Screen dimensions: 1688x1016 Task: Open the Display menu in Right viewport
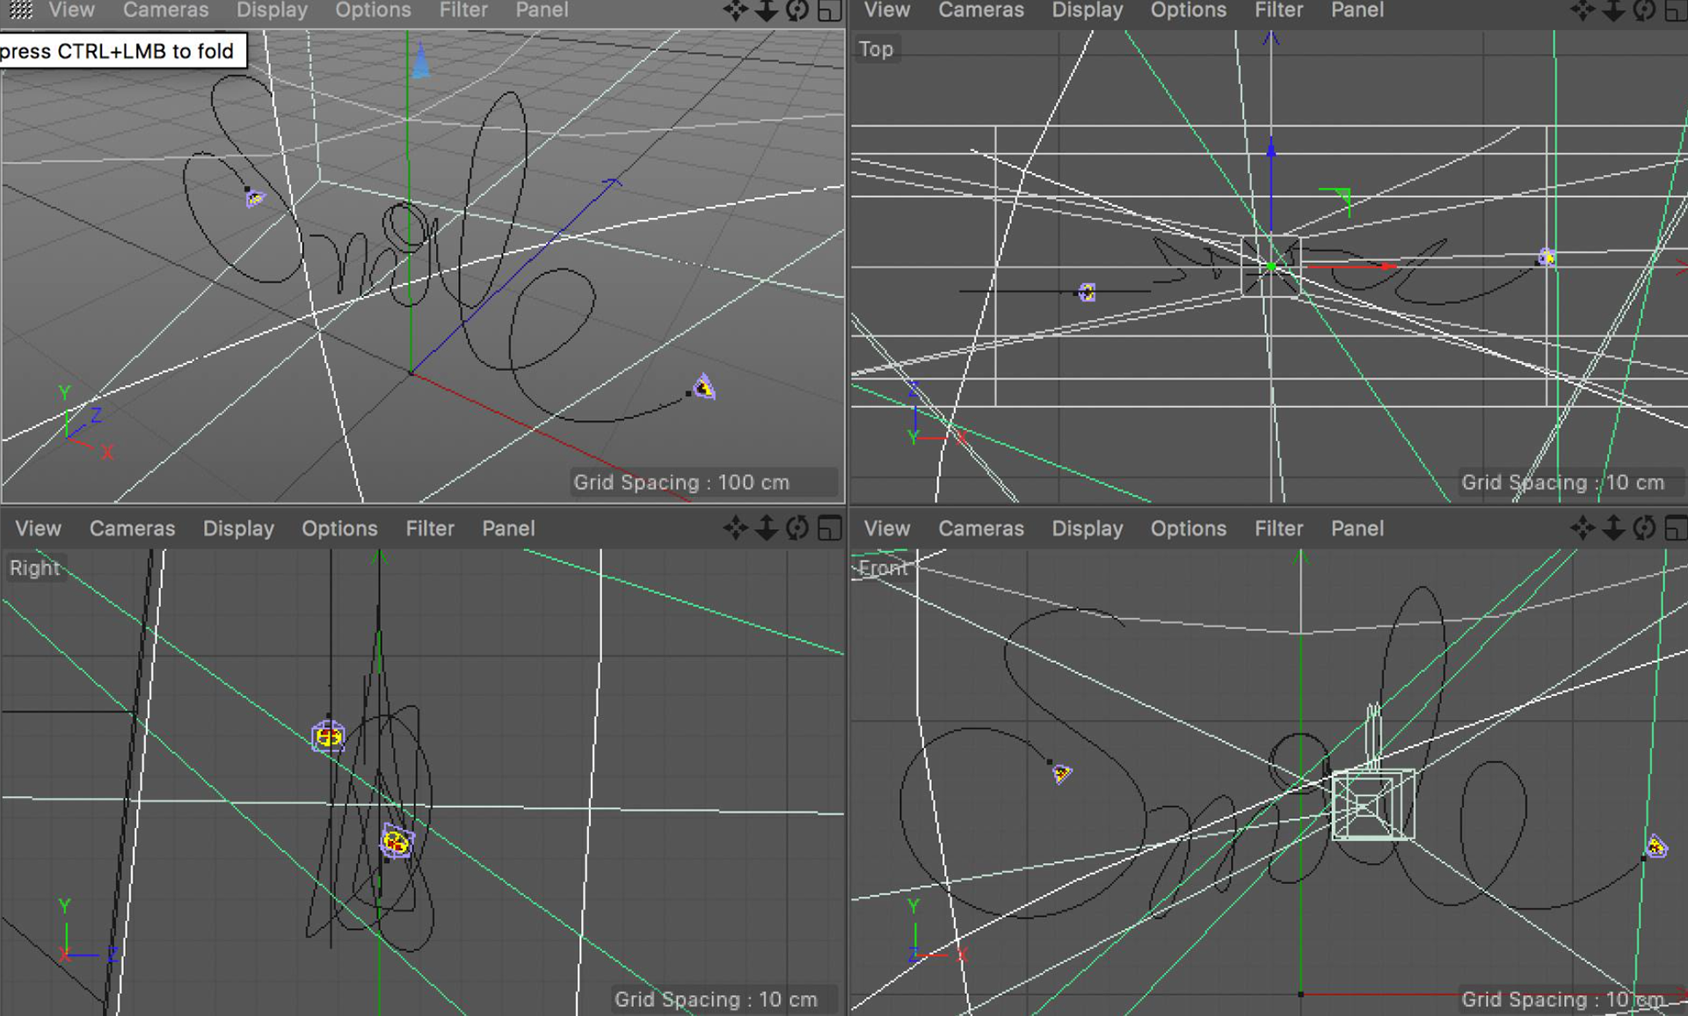(x=238, y=528)
